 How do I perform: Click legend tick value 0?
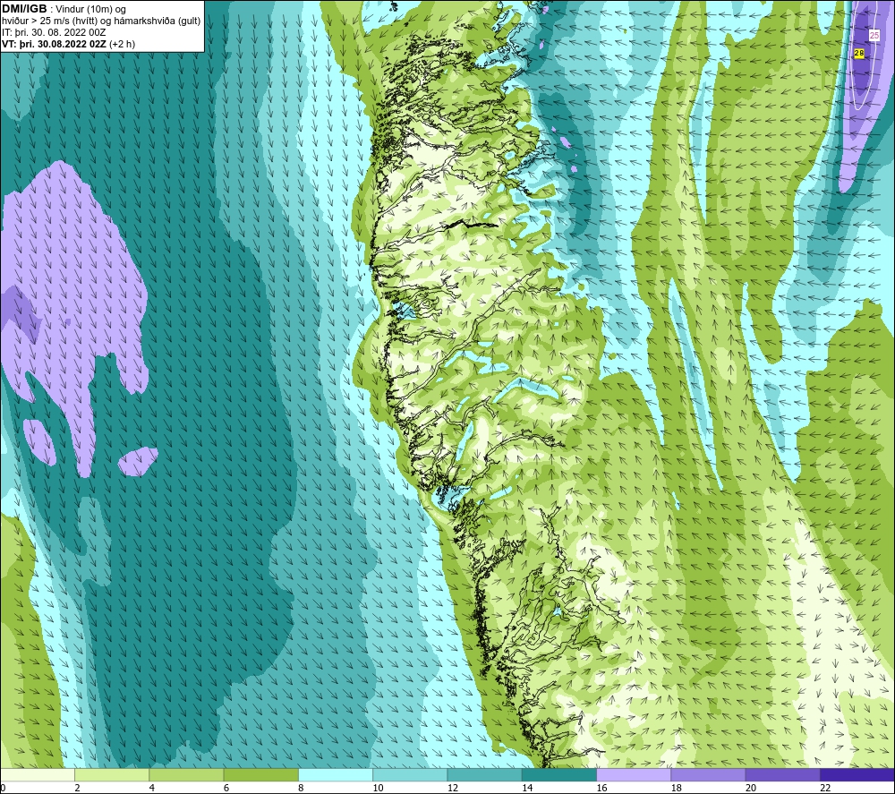coord(3,788)
